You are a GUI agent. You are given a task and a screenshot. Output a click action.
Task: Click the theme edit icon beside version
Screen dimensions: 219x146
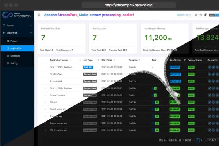coord(196,15)
